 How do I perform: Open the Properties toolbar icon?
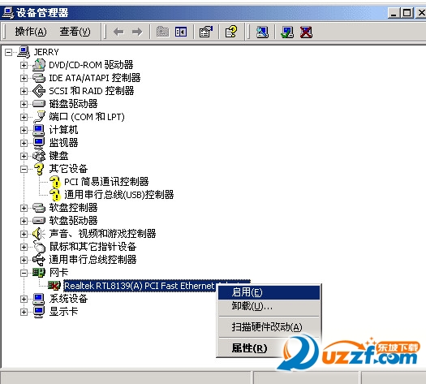[206, 32]
